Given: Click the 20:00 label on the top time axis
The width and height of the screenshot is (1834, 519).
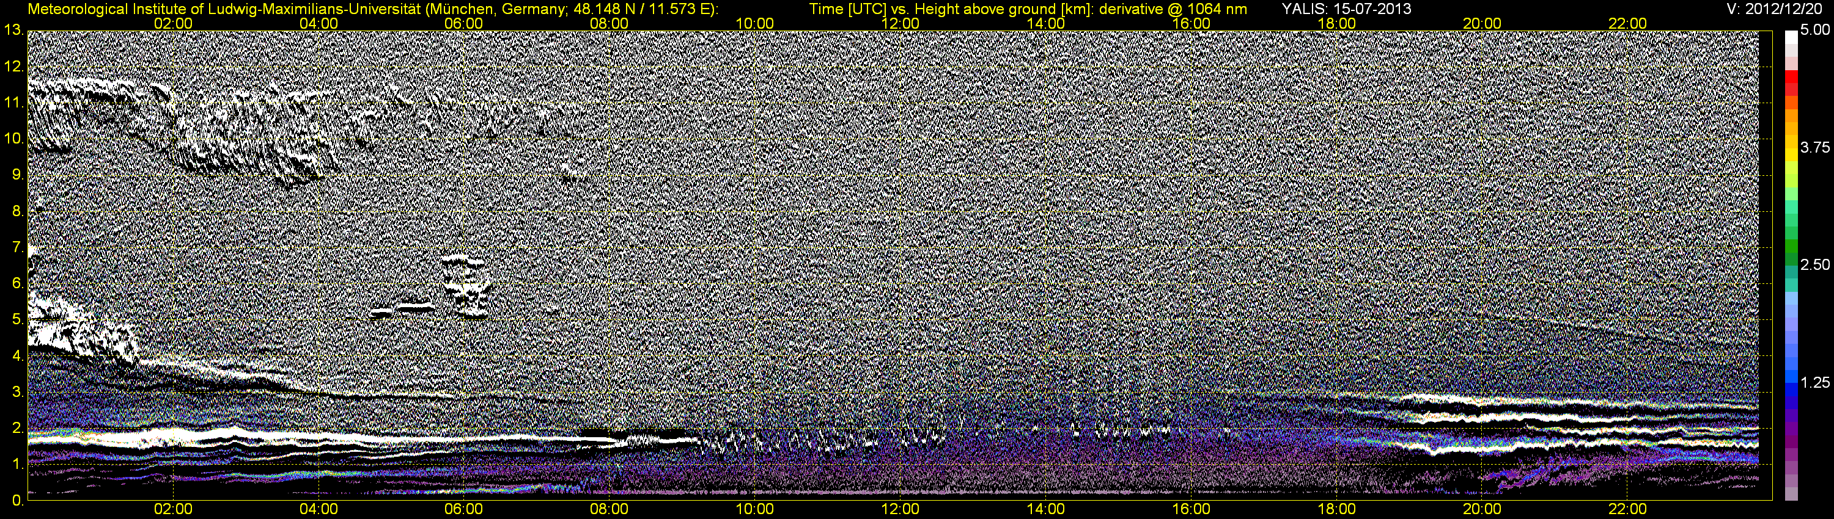Looking at the screenshot, I should coord(1482,23).
